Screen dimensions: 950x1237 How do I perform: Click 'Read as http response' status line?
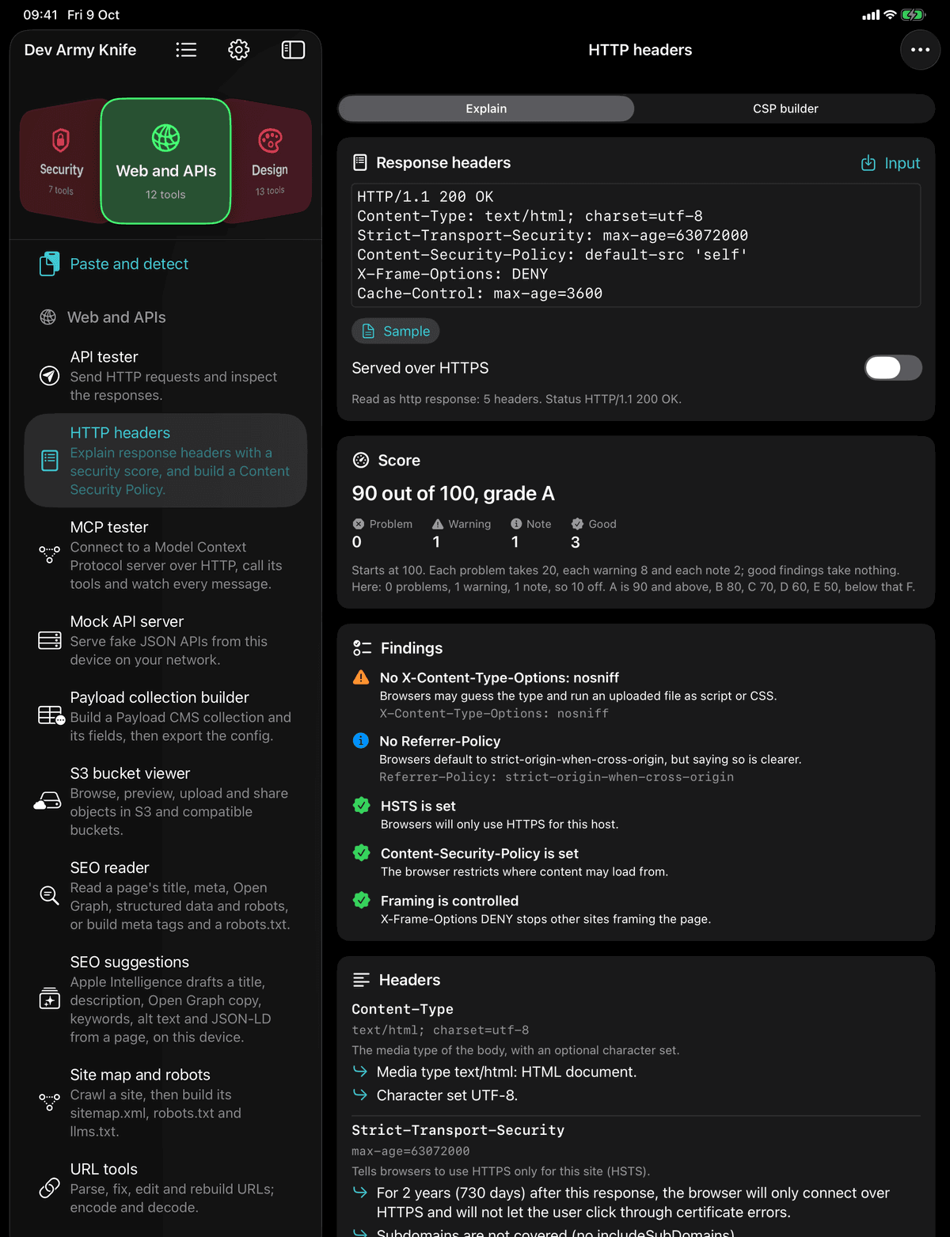(x=516, y=399)
